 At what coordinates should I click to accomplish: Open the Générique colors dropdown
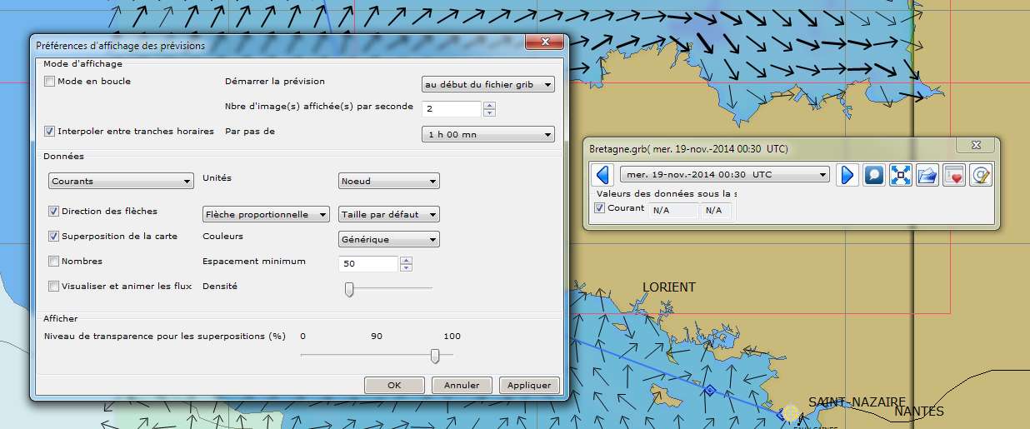click(x=389, y=239)
